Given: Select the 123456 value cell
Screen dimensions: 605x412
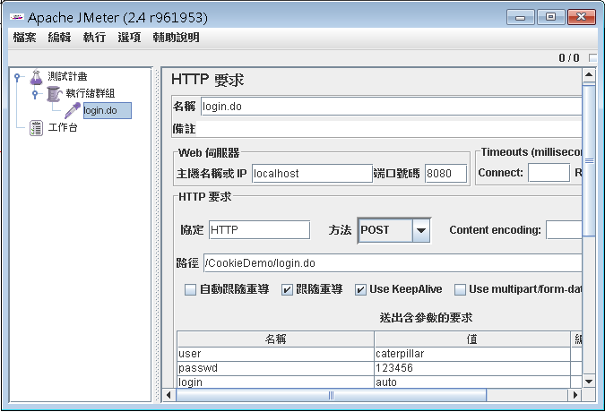Looking at the screenshot, I should (x=472, y=368).
